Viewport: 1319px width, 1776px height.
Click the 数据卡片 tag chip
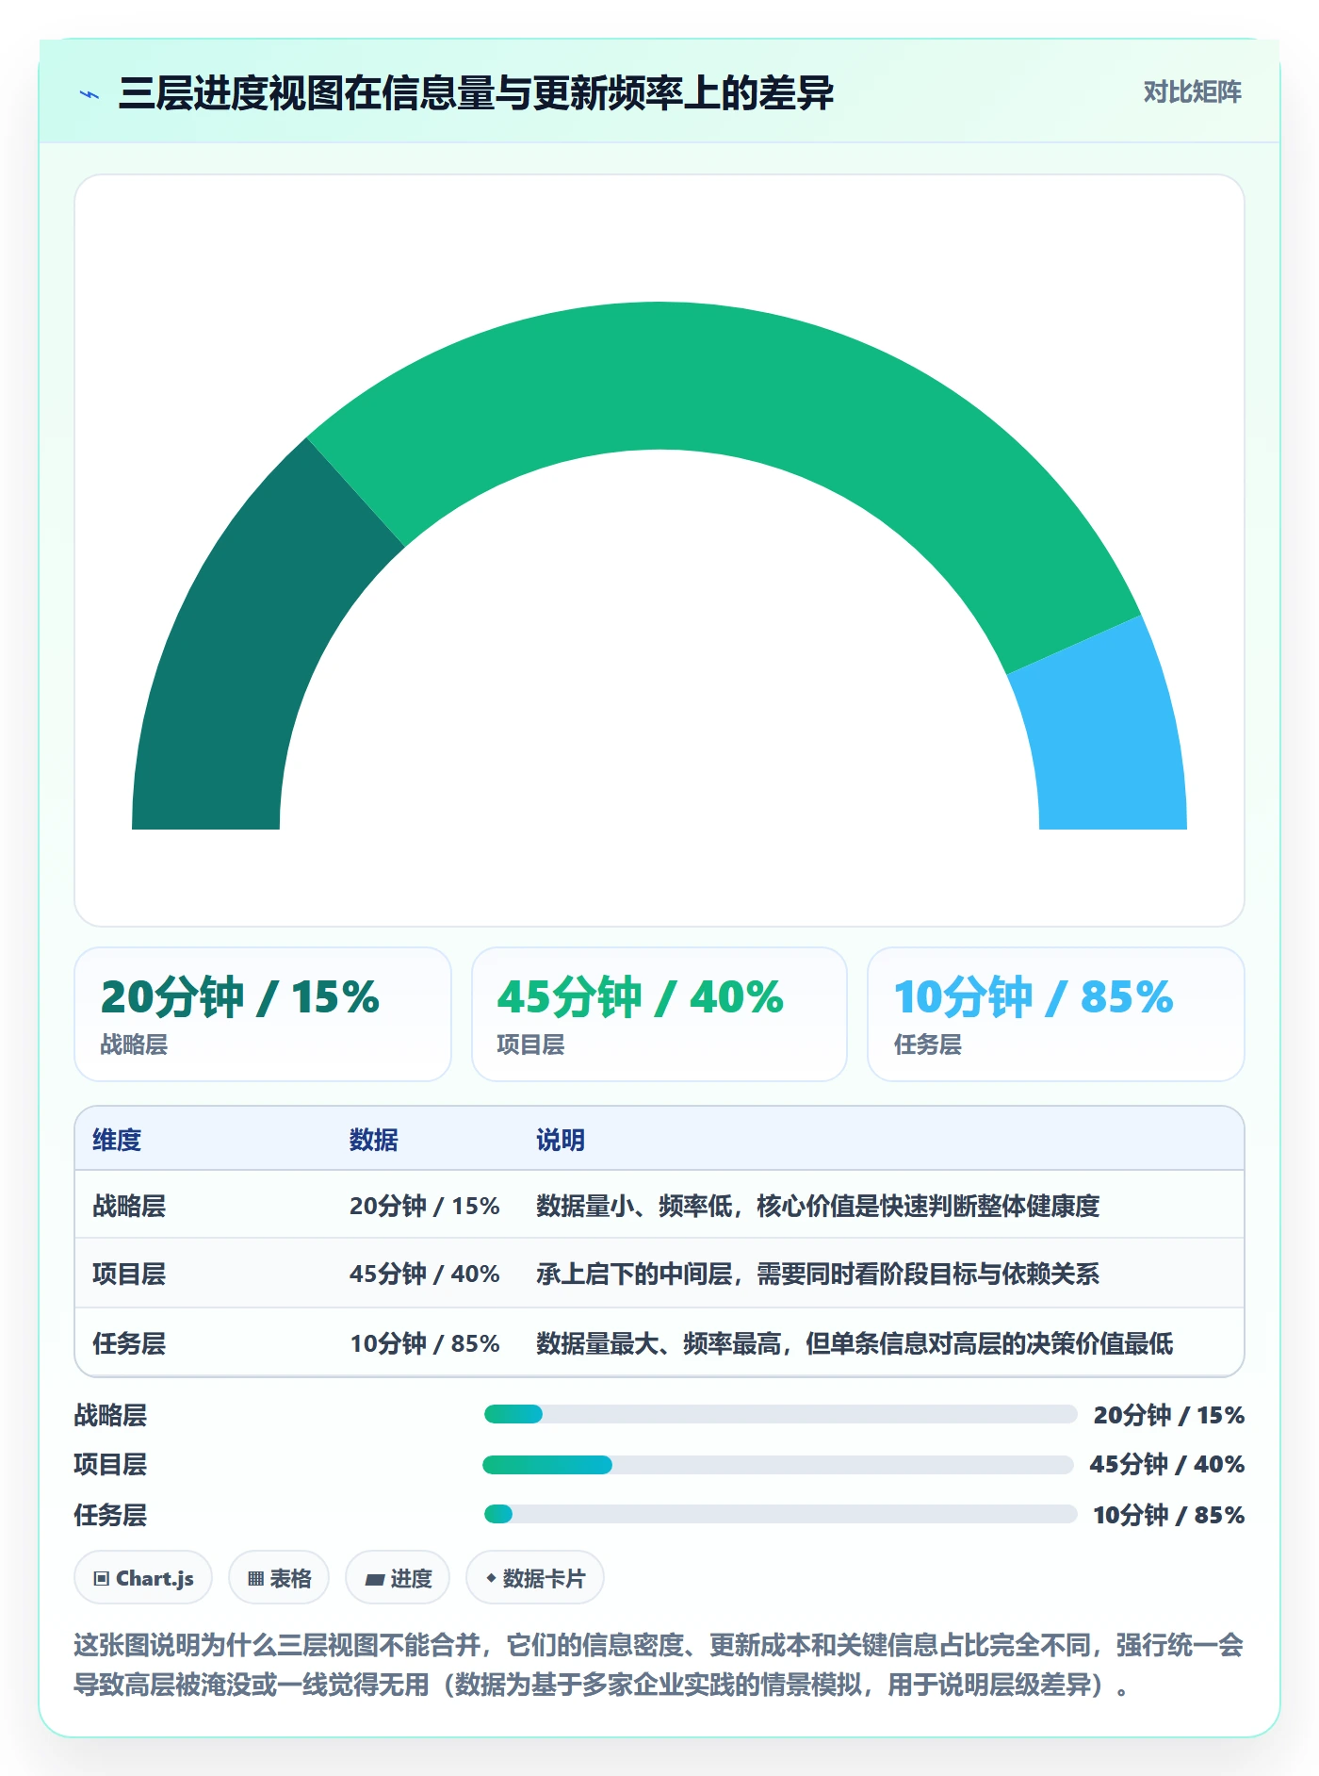tap(535, 1577)
